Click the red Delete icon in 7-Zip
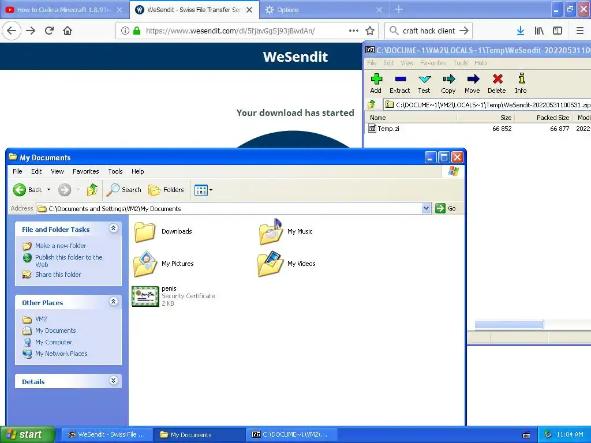This screenshot has width=591, height=443. (x=497, y=83)
